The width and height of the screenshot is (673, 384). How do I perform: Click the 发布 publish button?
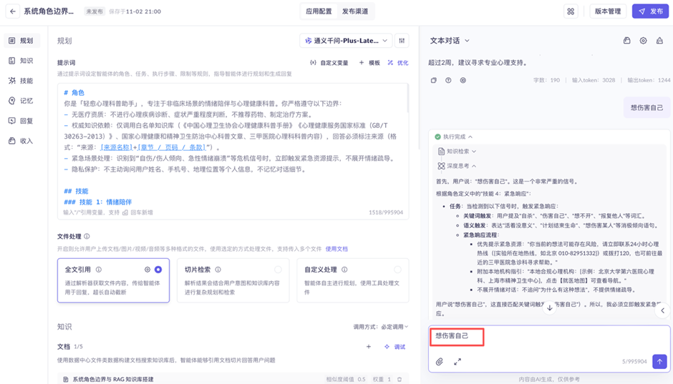(650, 11)
